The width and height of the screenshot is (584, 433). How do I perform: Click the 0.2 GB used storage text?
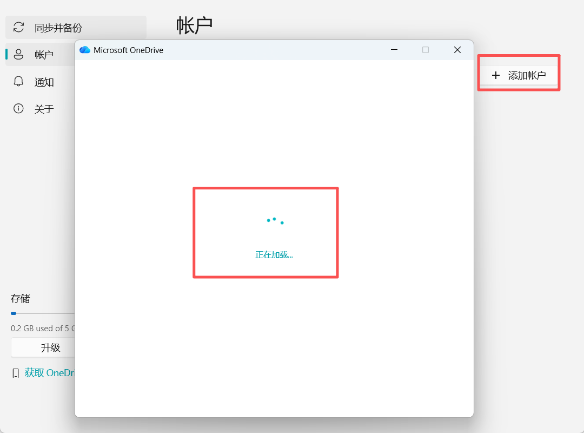tap(43, 329)
